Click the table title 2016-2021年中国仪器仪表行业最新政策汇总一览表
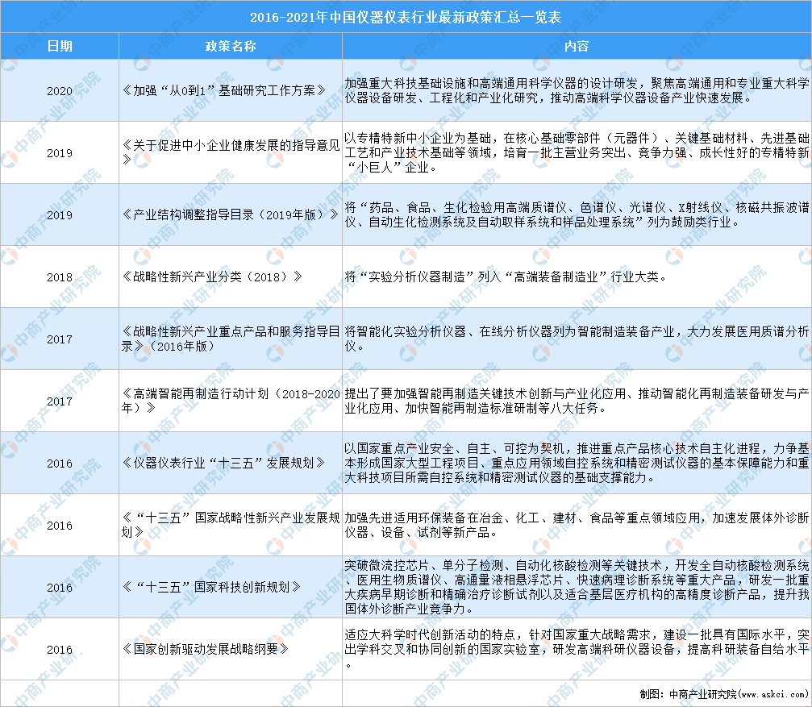 (406, 15)
